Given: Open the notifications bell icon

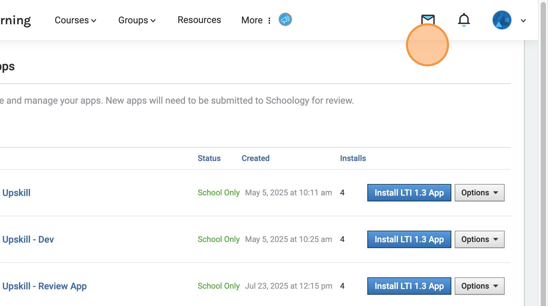Looking at the screenshot, I should coord(464,20).
